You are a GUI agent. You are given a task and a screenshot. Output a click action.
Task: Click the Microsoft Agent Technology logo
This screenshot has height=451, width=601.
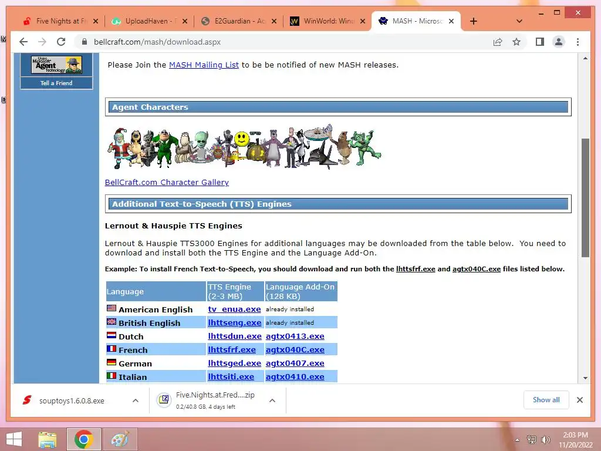point(56,65)
